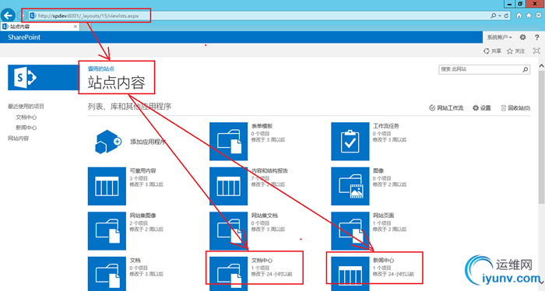Open the 表单模板 title link
The width and height of the screenshot is (545, 291).
pyautogui.click(x=262, y=126)
